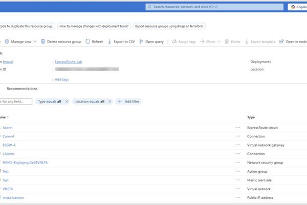Open the VNETA virtual network
This screenshot has width=307, height=205.
[8, 189]
